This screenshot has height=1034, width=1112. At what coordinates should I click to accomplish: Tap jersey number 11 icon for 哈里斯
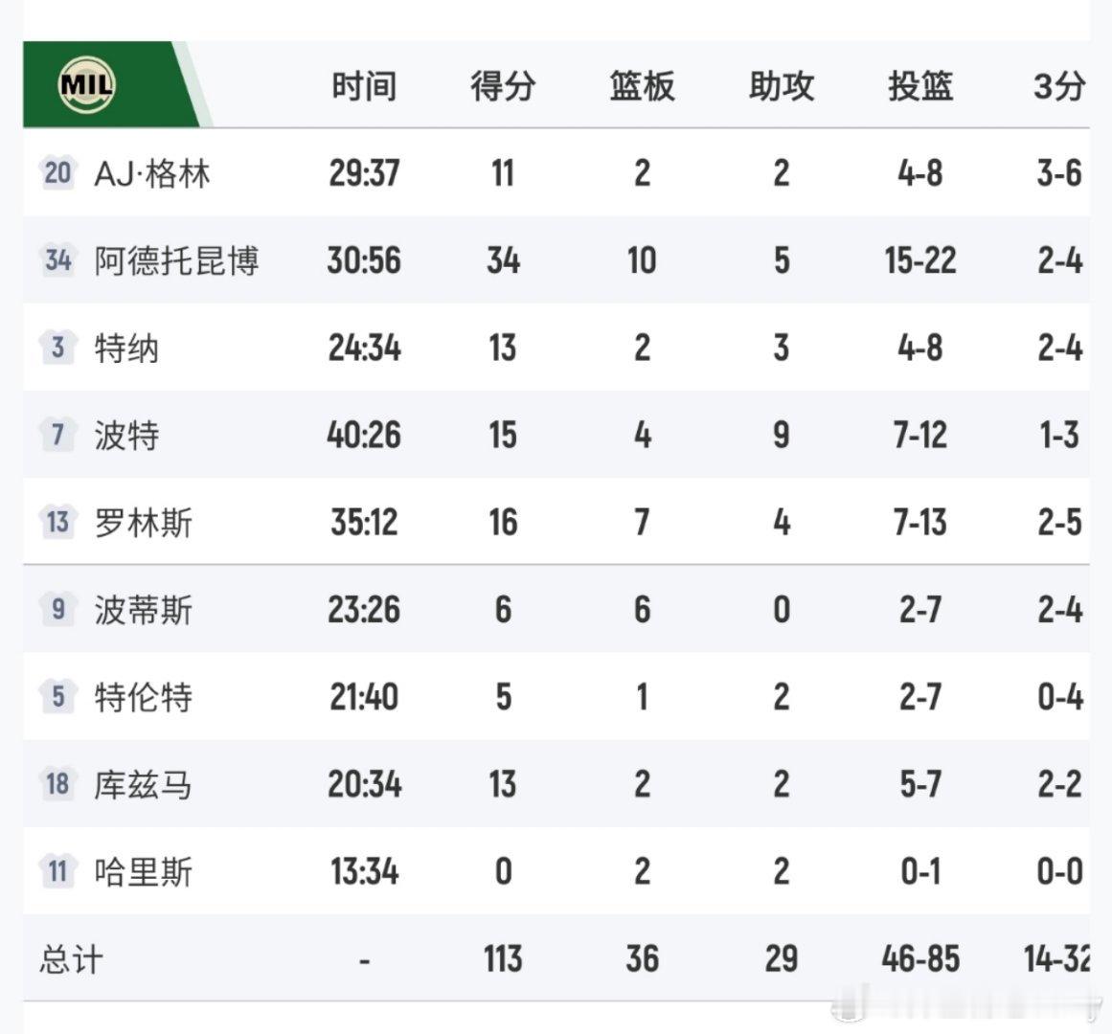57,870
